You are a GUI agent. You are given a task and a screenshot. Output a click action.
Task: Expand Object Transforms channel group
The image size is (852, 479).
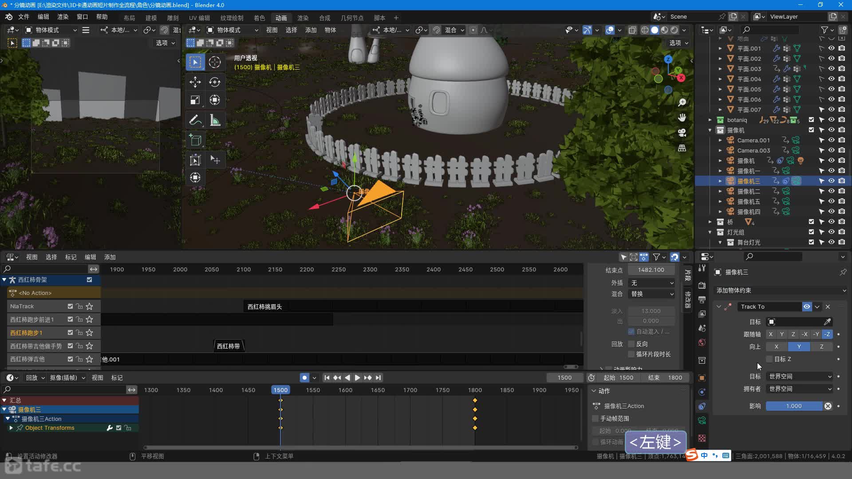(x=11, y=428)
